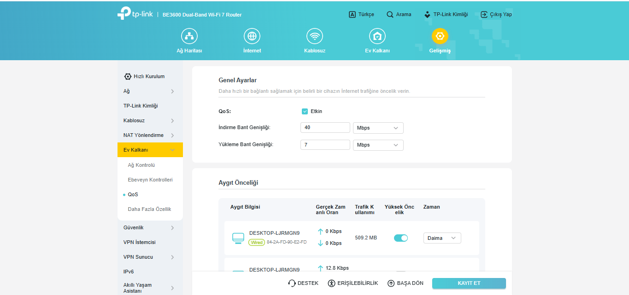Click the Gerçek Zamanlı Oran column header
Screen dimensions: 629x295
click(x=330, y=210)
